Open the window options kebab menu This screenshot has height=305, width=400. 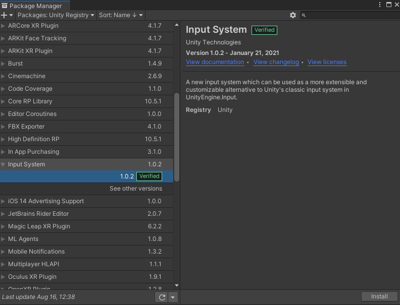[x=380, y=5]
